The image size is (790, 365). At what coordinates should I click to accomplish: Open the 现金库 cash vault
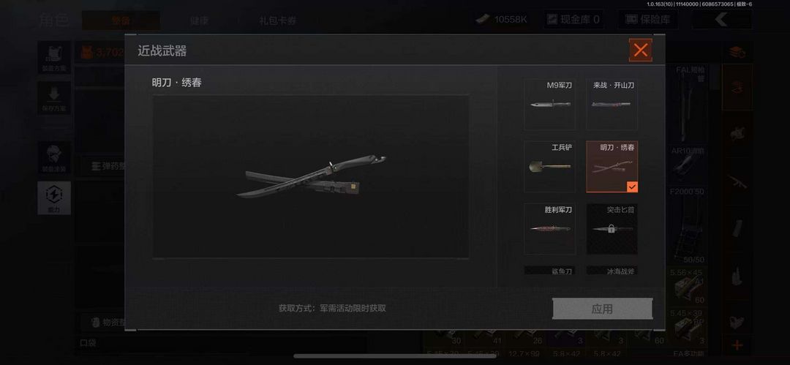point(573,20)
